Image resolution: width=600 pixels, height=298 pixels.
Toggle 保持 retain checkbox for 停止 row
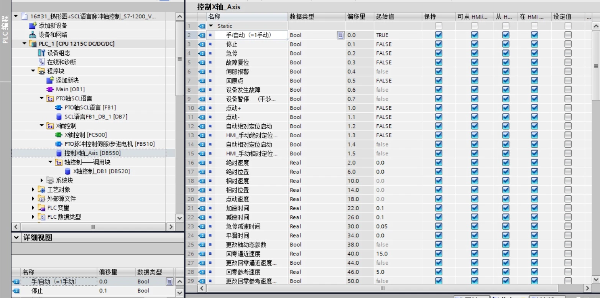[x=439, y=44]
